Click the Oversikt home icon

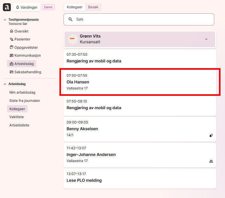coord(11,31)
